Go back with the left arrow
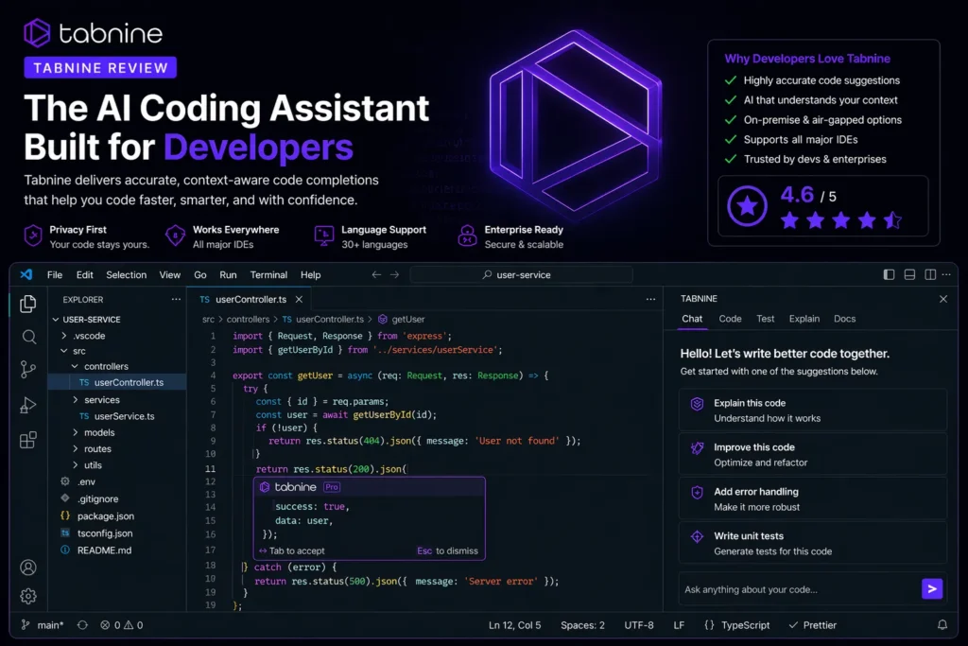This screenshot has width=968, height=646. (376, 275)
